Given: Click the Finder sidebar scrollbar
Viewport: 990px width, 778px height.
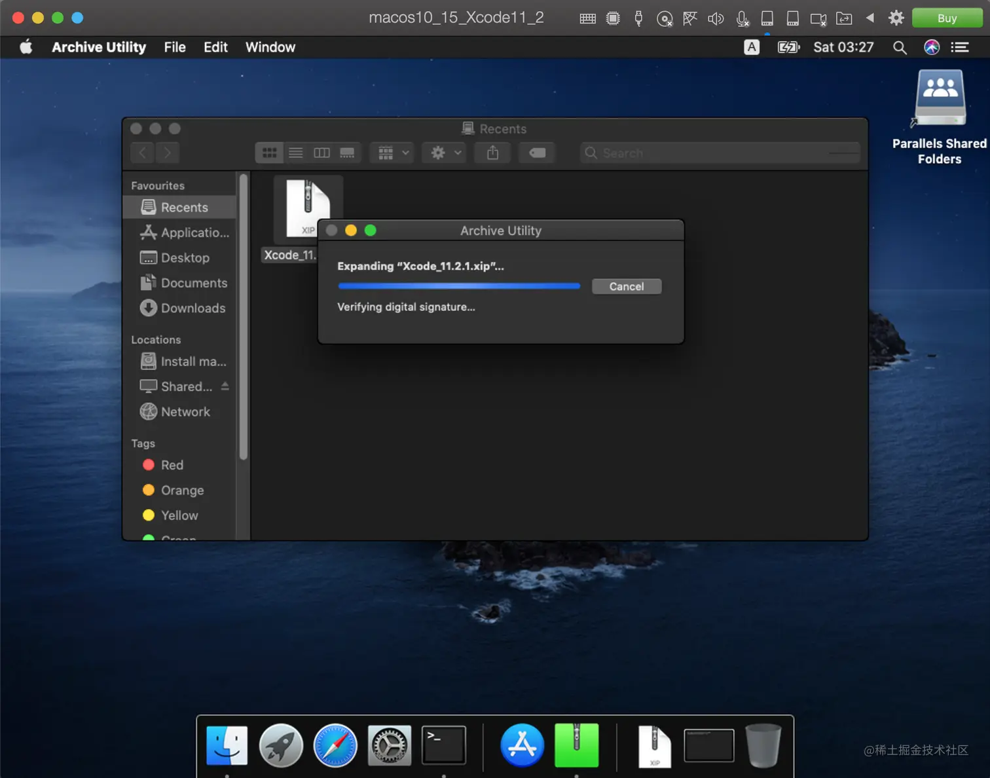Looking at the screenshot, I should 244,317.
